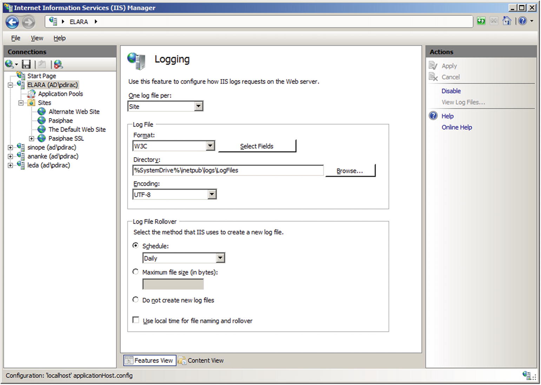Open the Schedule Daily dropdown
Screen dimensions: 541x385
click(220, 258)
